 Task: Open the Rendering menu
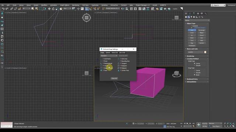pos(76,5)
